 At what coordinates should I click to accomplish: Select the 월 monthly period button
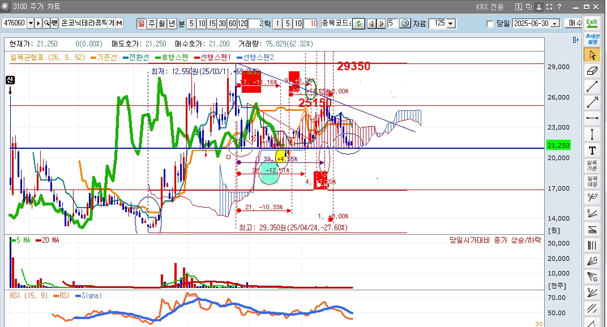(162, 24)
